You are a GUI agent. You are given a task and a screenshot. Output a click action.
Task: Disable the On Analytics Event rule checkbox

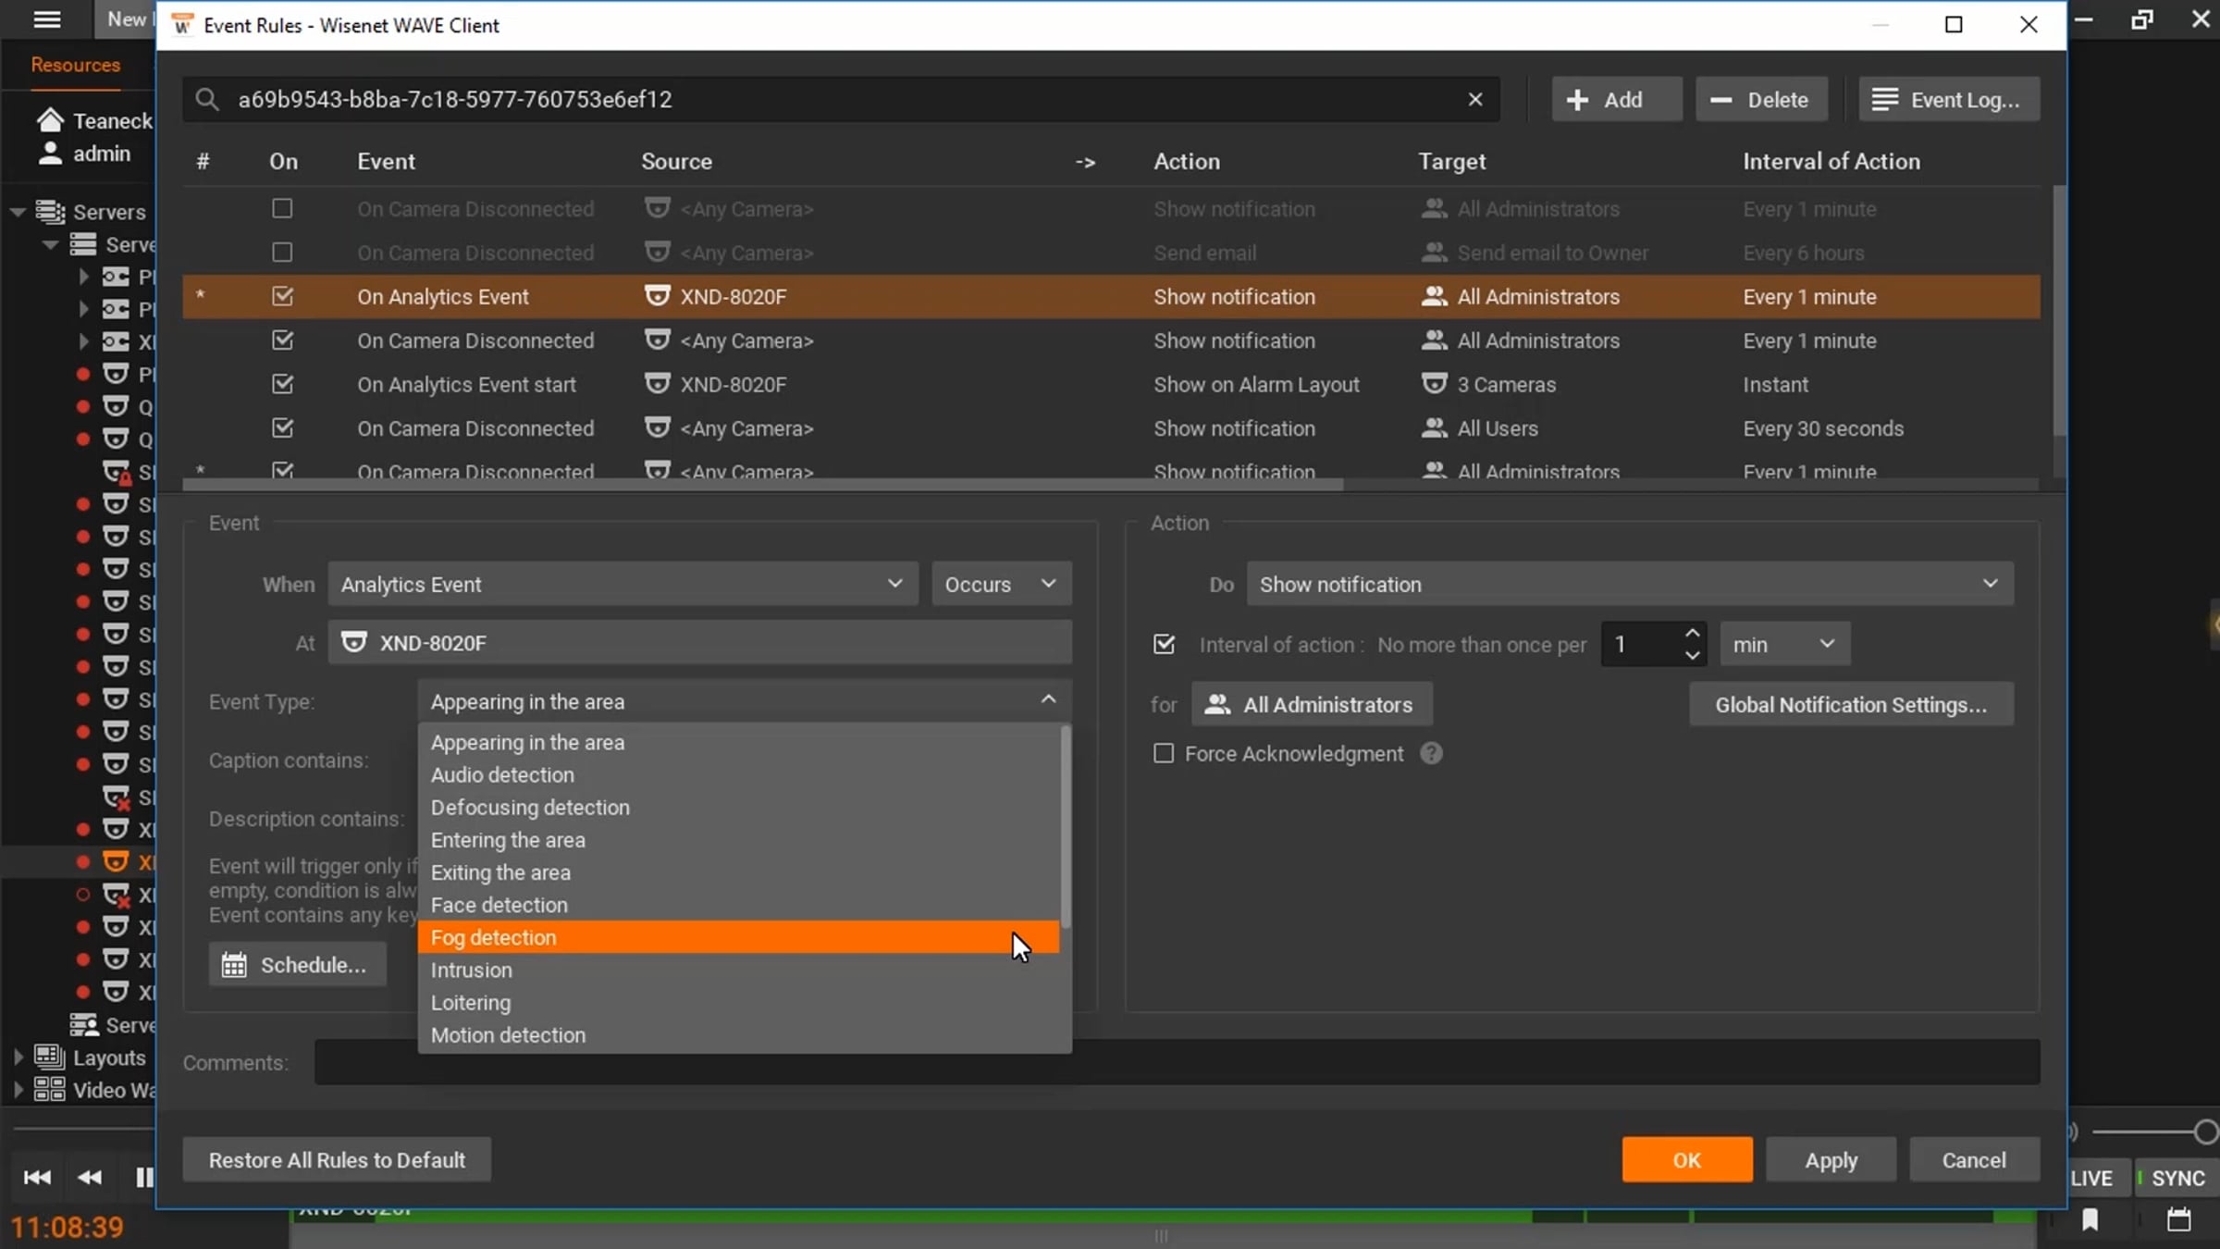(x=282, y=296)
